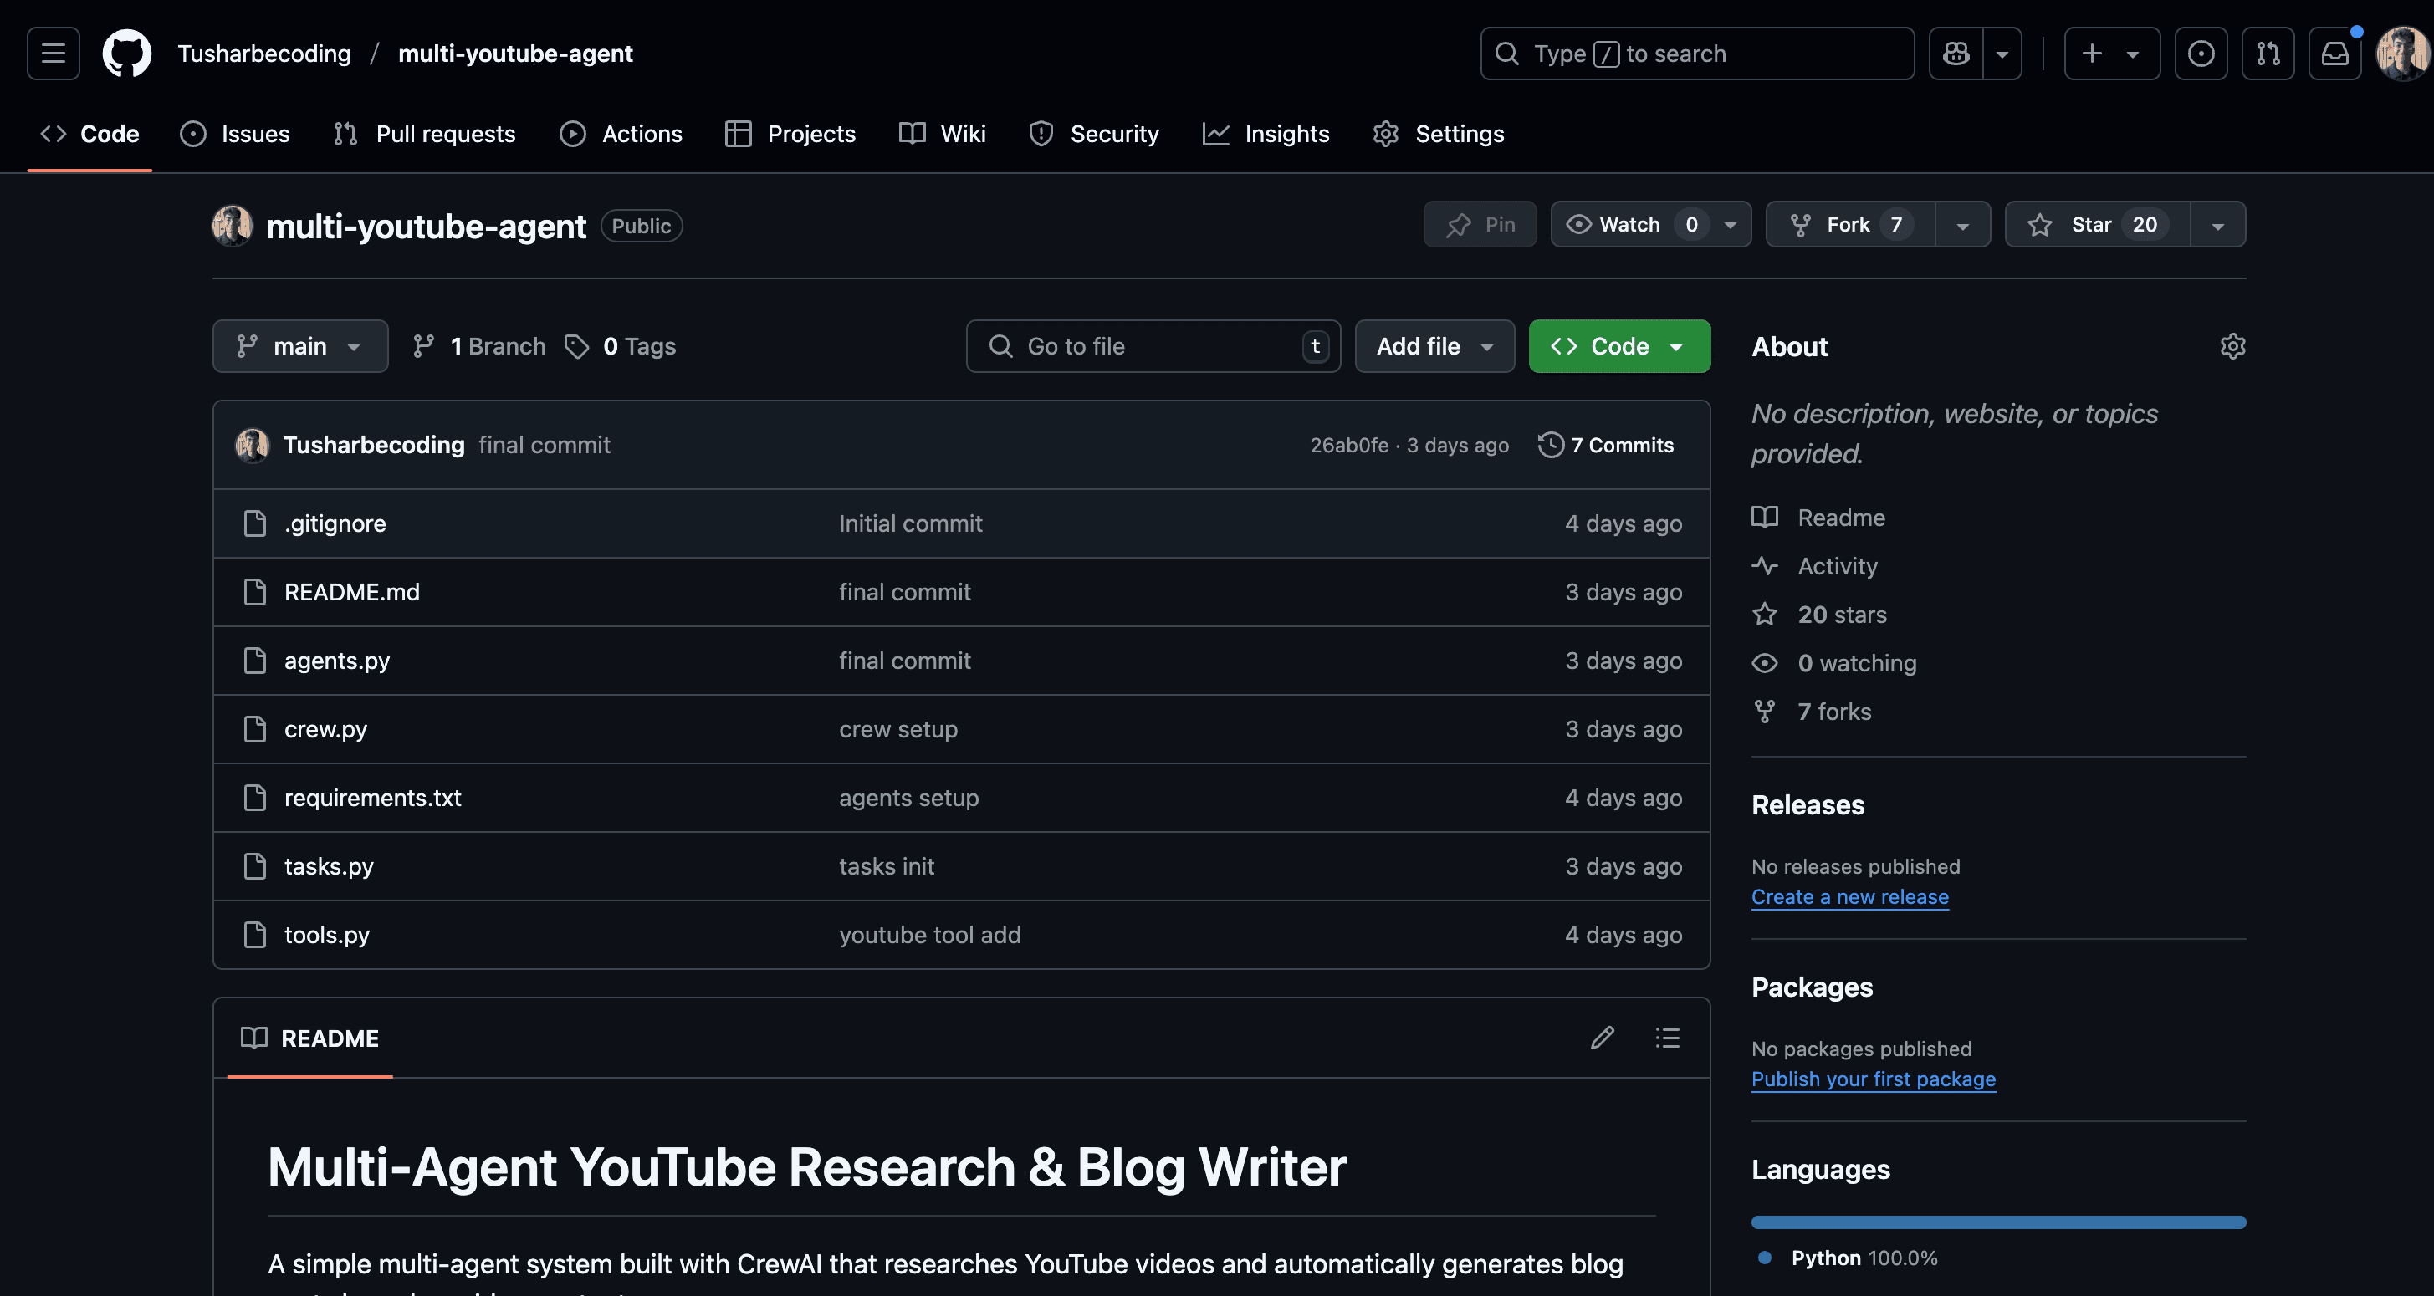Open the README.md file
This screenshot has width=2434, height=1296.
point(351,592)
